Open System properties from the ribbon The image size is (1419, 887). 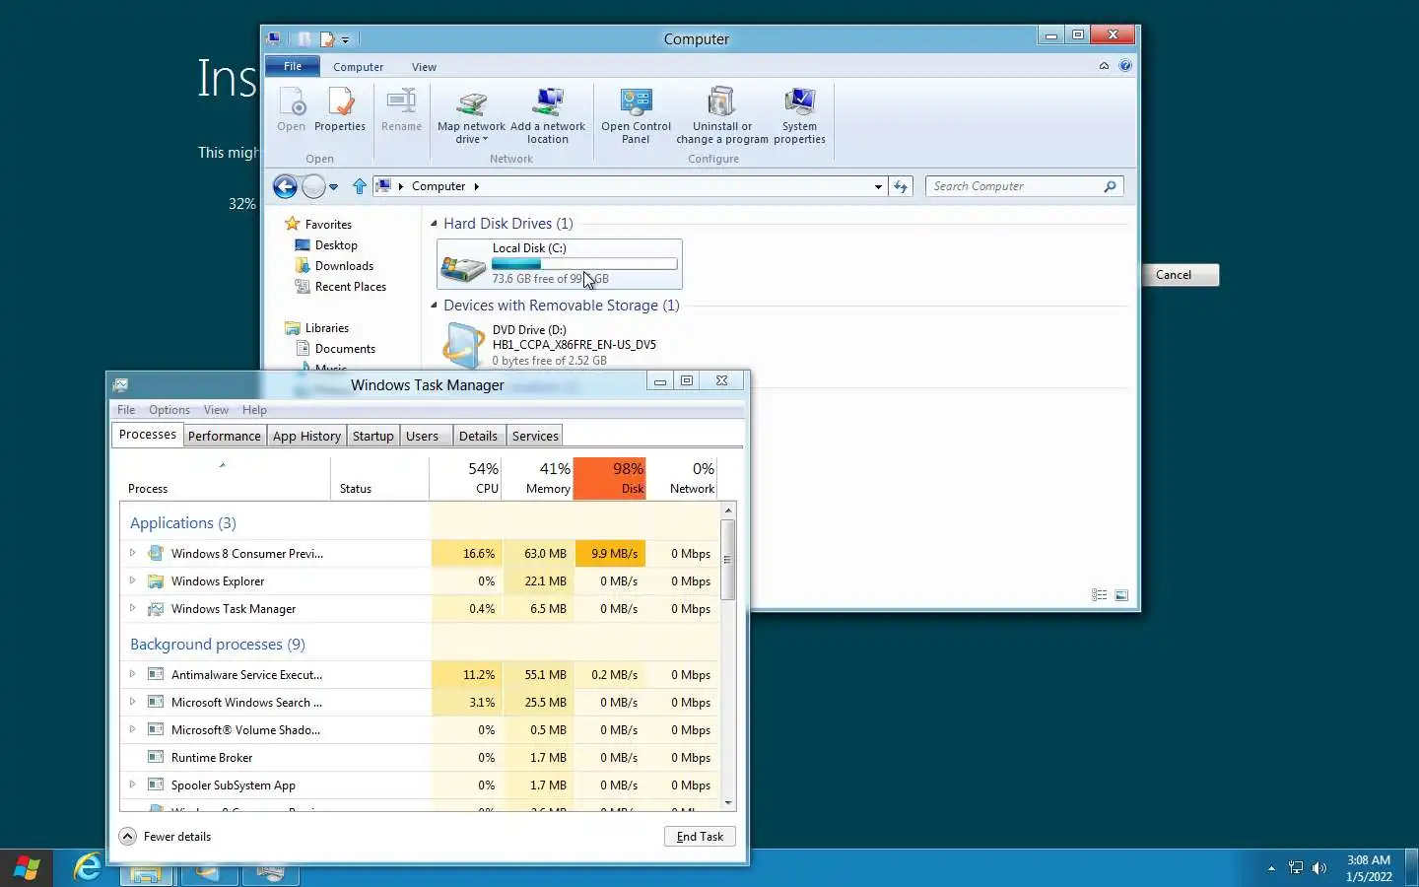coord(799,116)
